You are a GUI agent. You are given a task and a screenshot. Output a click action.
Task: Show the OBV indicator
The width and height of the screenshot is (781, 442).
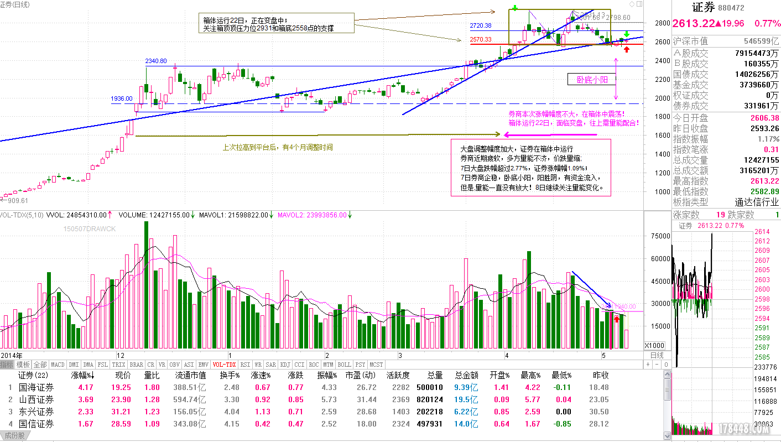pyautogui.click(x=175, y=365)
